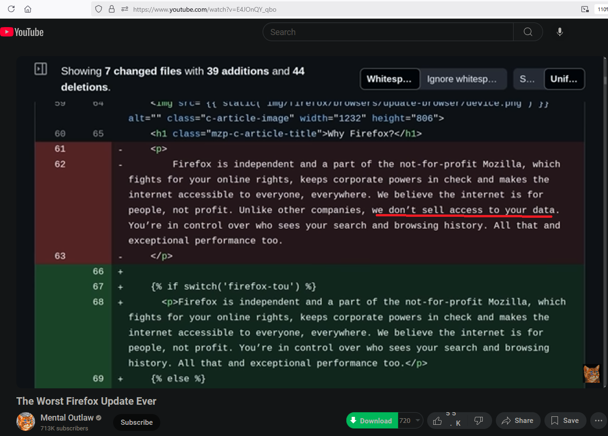Open the tracking protection shield icon
This screenshot has width=608, height=436.
[x=98, y=9]
